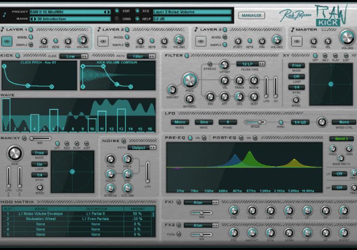357x250 pixels.
Task: Toggle the Layer 3 eye visibility button
Action: [x=200, y=42]
